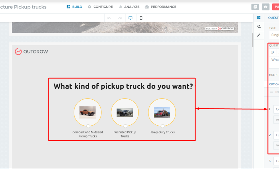
Task: Open the add-user icon in side panel
Action: point(259,26)
